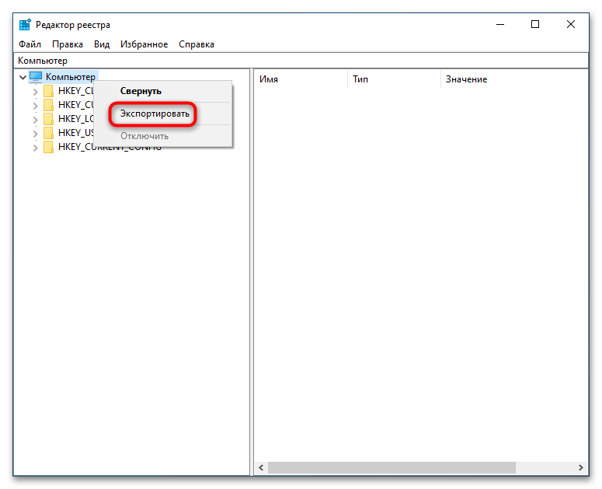Minimize the Редактор реестра window
The image size is (602, 489).
[x=500, y=25]
